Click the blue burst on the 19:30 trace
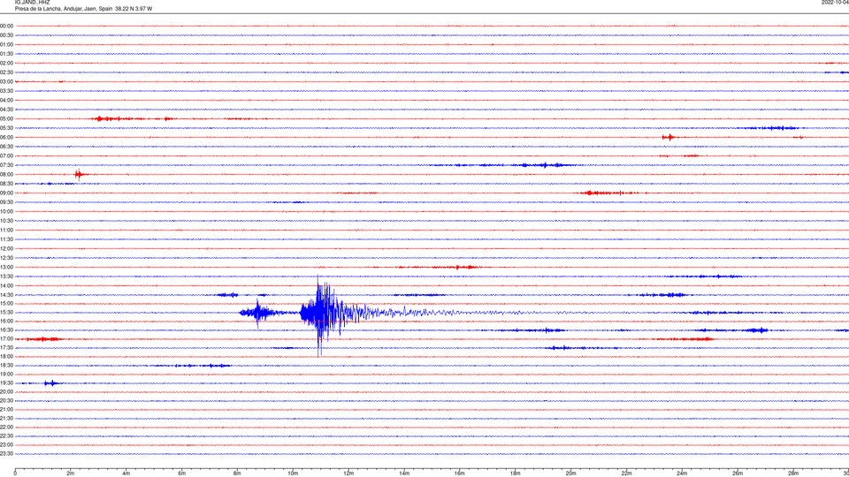Screen dimensions: 849x477 (51, 382)
